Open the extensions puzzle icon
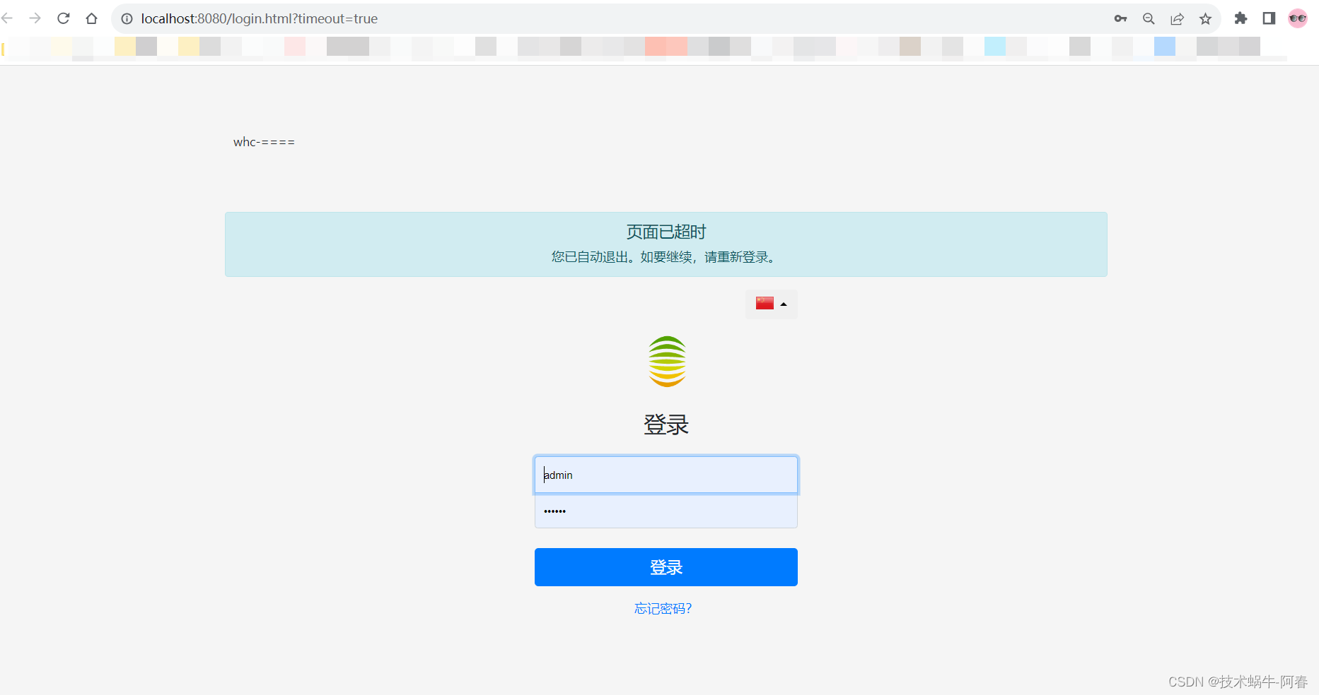This screenshot has height=695, width=1319. click(1240, 18)
